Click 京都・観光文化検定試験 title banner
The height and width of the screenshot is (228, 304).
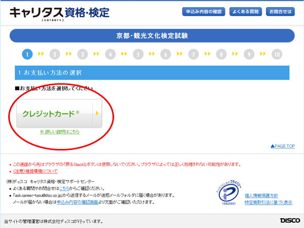[152, 35]
